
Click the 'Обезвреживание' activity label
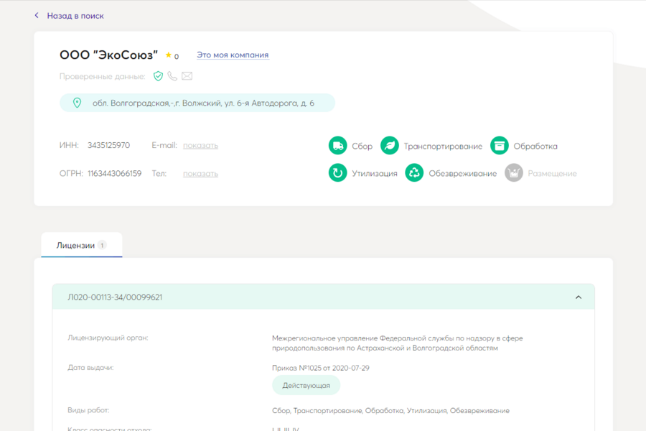point(463,174)
